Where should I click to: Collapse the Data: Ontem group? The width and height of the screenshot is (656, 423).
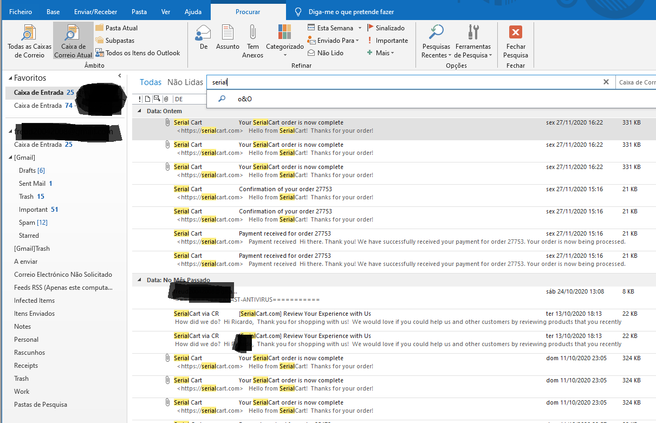(140, 111)
